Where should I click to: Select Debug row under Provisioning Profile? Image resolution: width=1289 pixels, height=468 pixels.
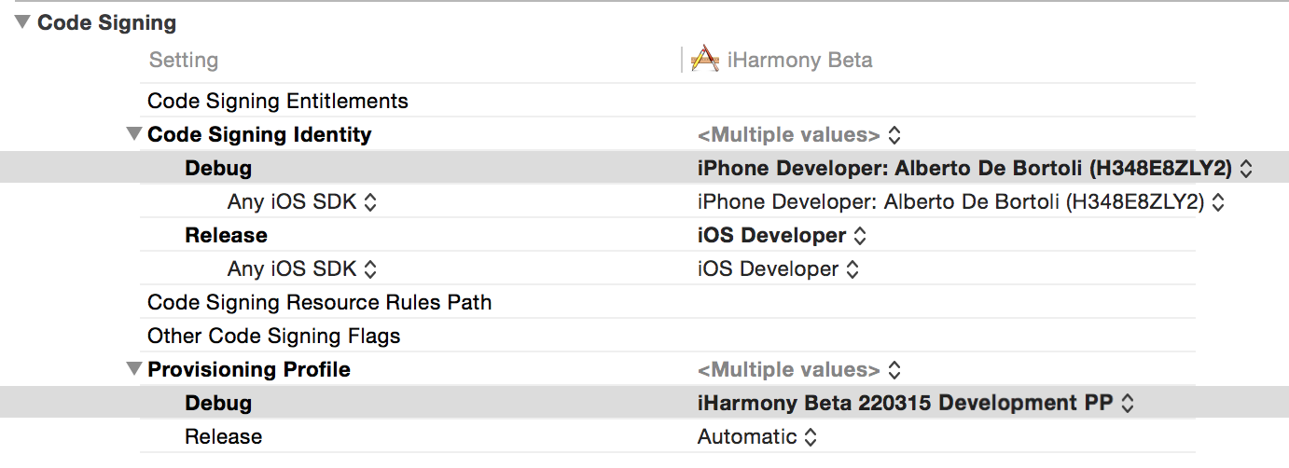point(644,403)
